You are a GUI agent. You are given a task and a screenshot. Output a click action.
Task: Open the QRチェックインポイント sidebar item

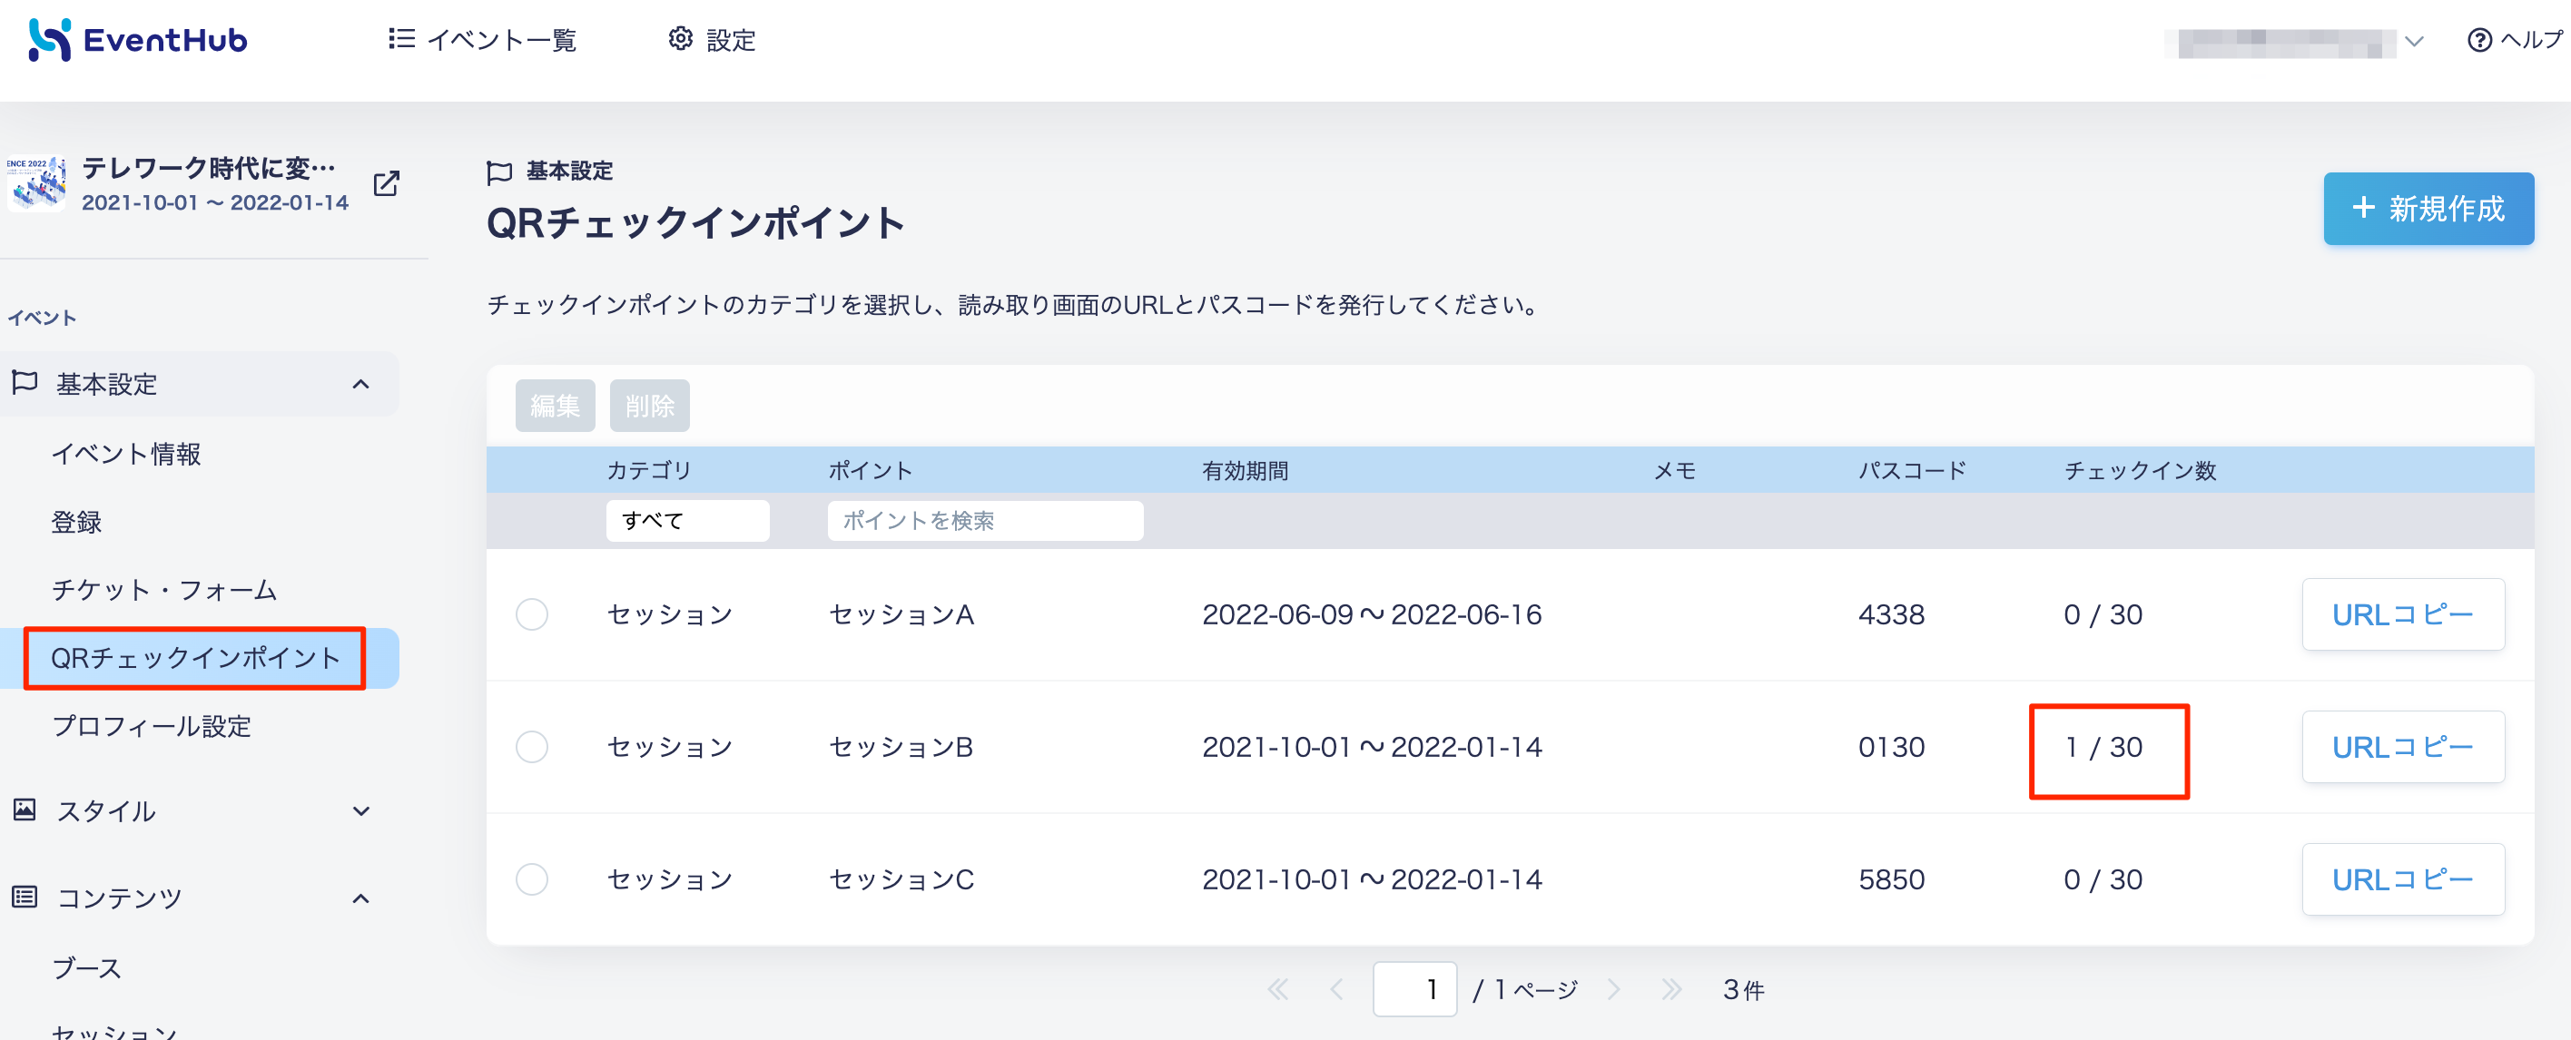tap(195, 658)
